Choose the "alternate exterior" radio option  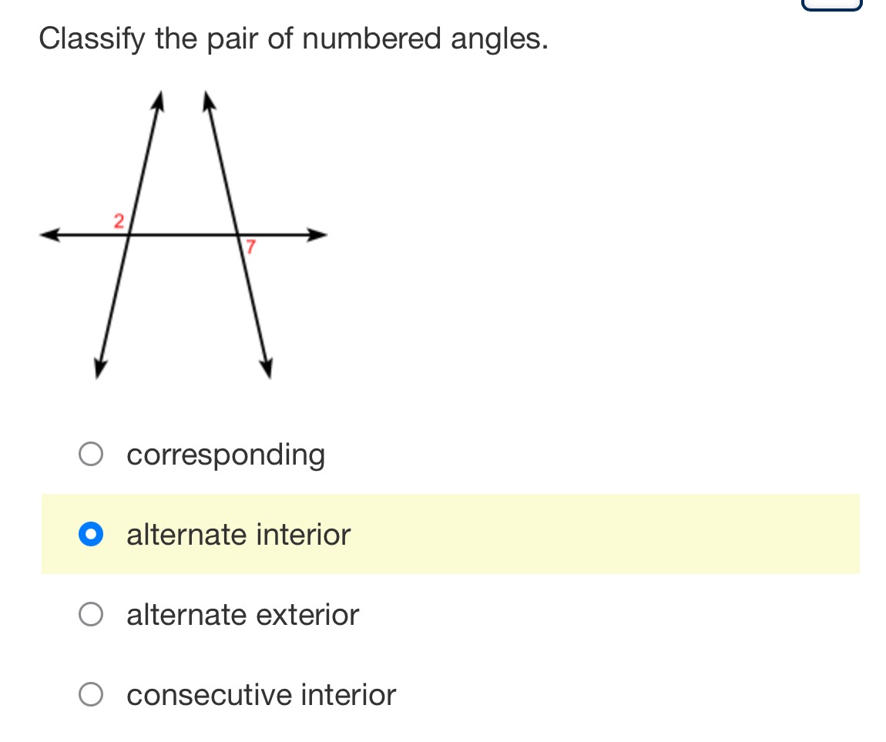(x=91, y=614)
